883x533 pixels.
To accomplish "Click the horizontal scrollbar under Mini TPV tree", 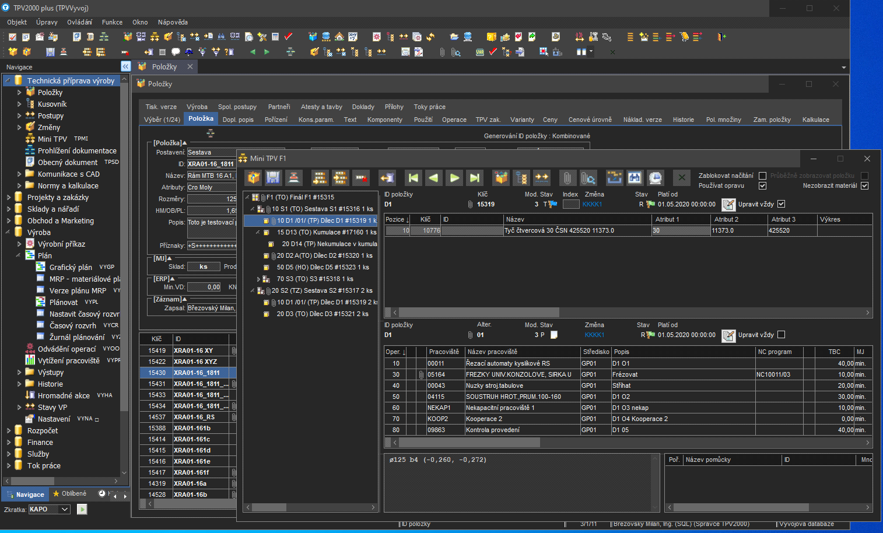I will pyautogui.click(x=310, y=507).
